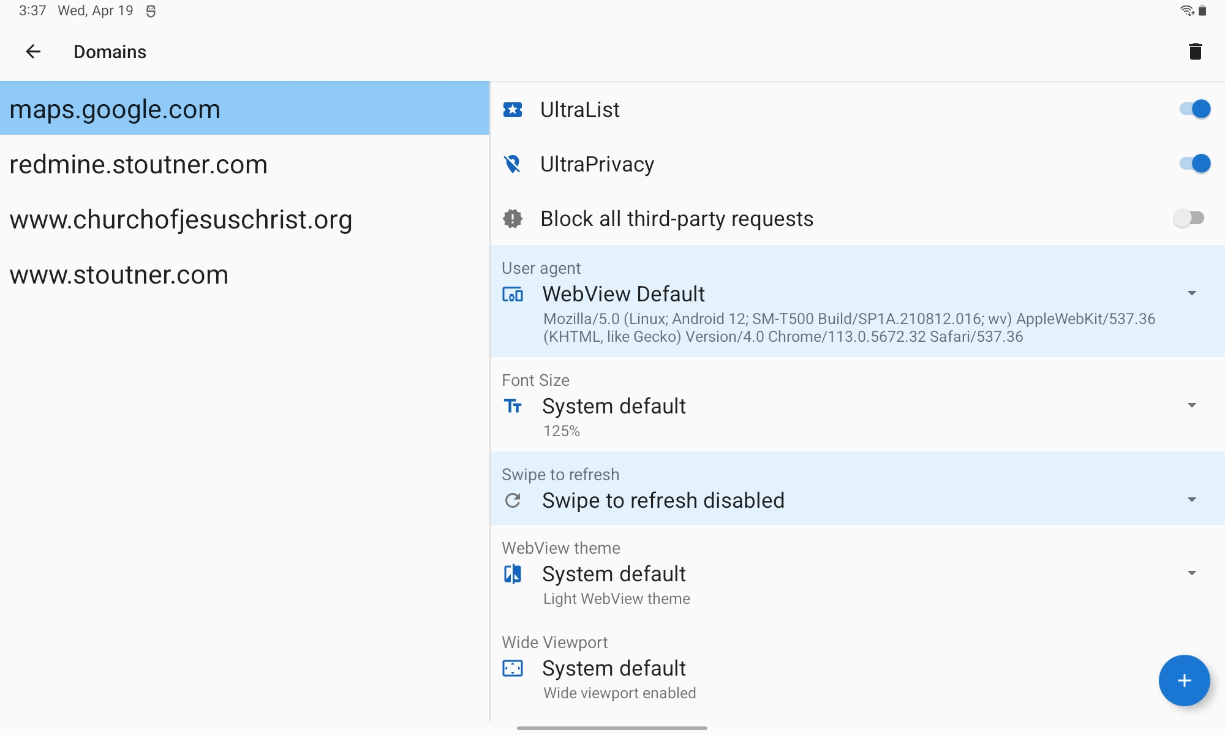The height and width of the screenshot is (735, 1225).
Task: Click the WebView theme icon
Action: 513,574
